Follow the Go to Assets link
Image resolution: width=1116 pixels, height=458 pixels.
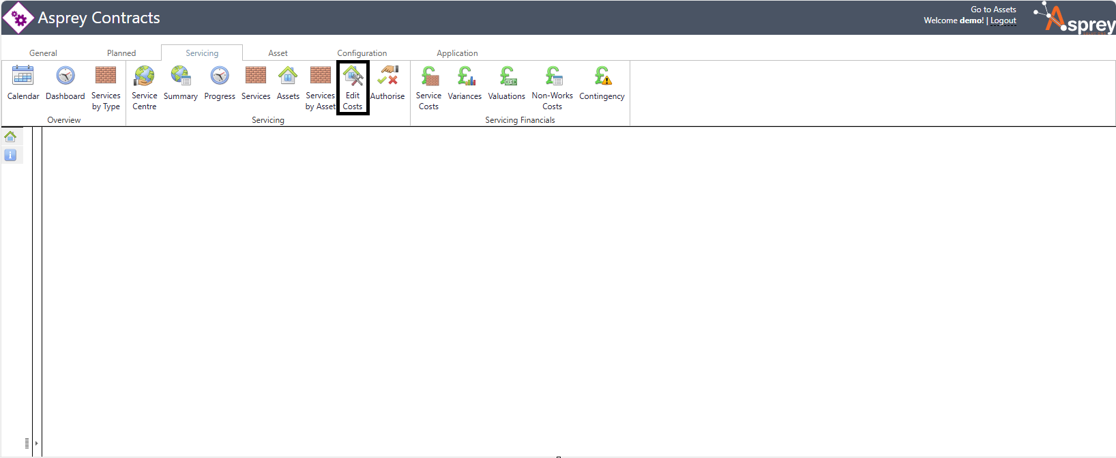pos(993,10)
